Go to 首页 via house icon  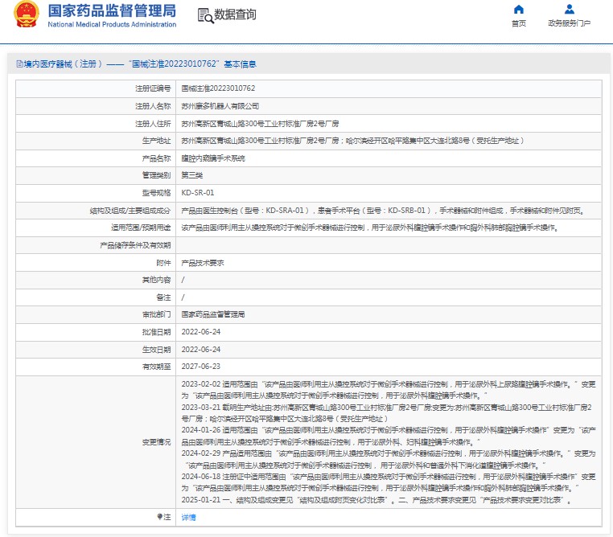(518, 10)
